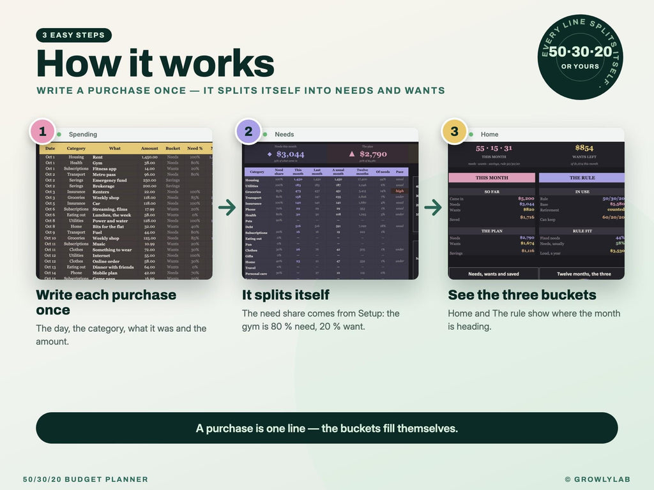Click the pink 'THIS MONTH' section header

[x=492, y=177]
